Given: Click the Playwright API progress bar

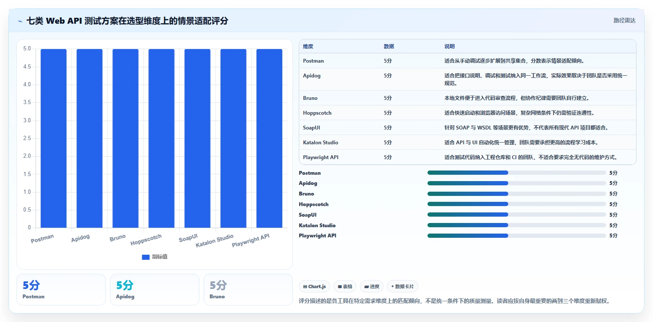Looking at the screenshot, I should [517, 236].
